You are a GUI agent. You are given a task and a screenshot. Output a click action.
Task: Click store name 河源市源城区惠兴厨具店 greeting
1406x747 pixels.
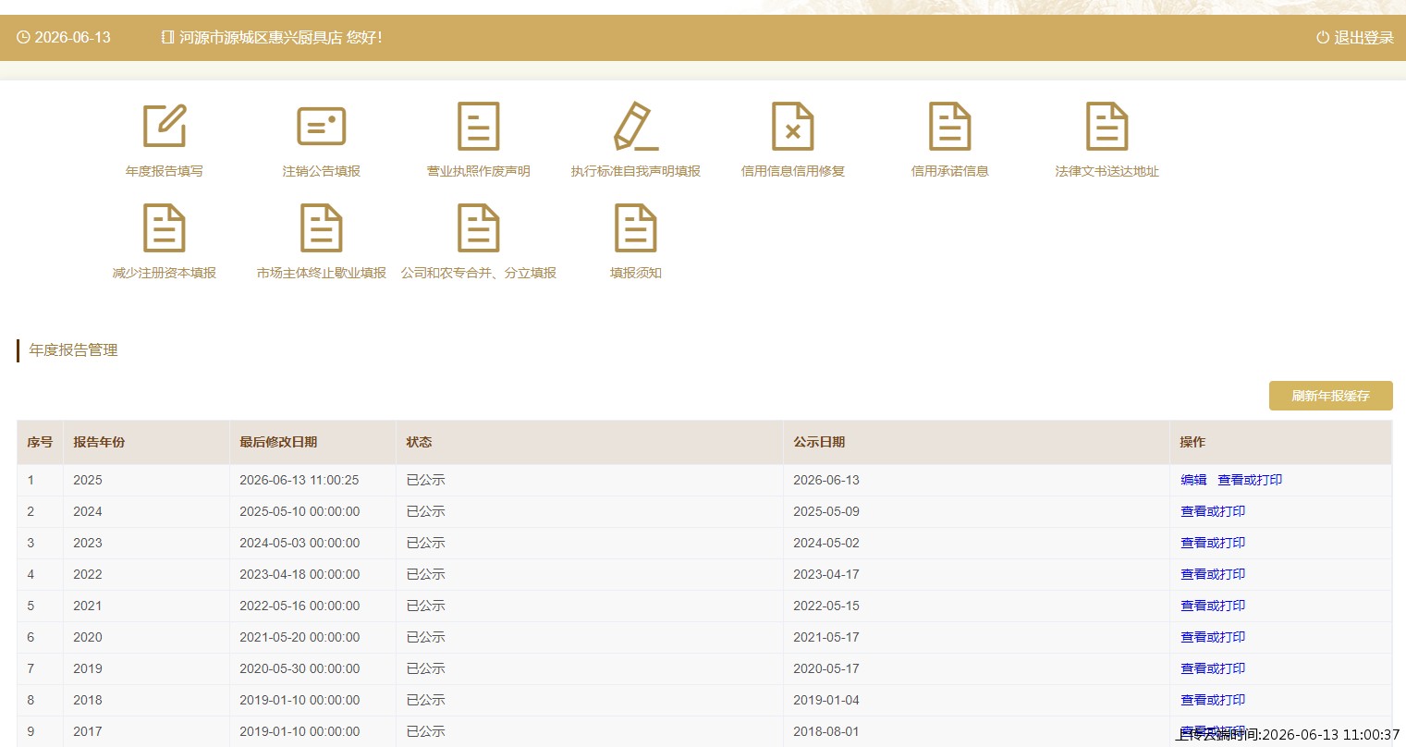pyautogui.click(x=280, y=38)
